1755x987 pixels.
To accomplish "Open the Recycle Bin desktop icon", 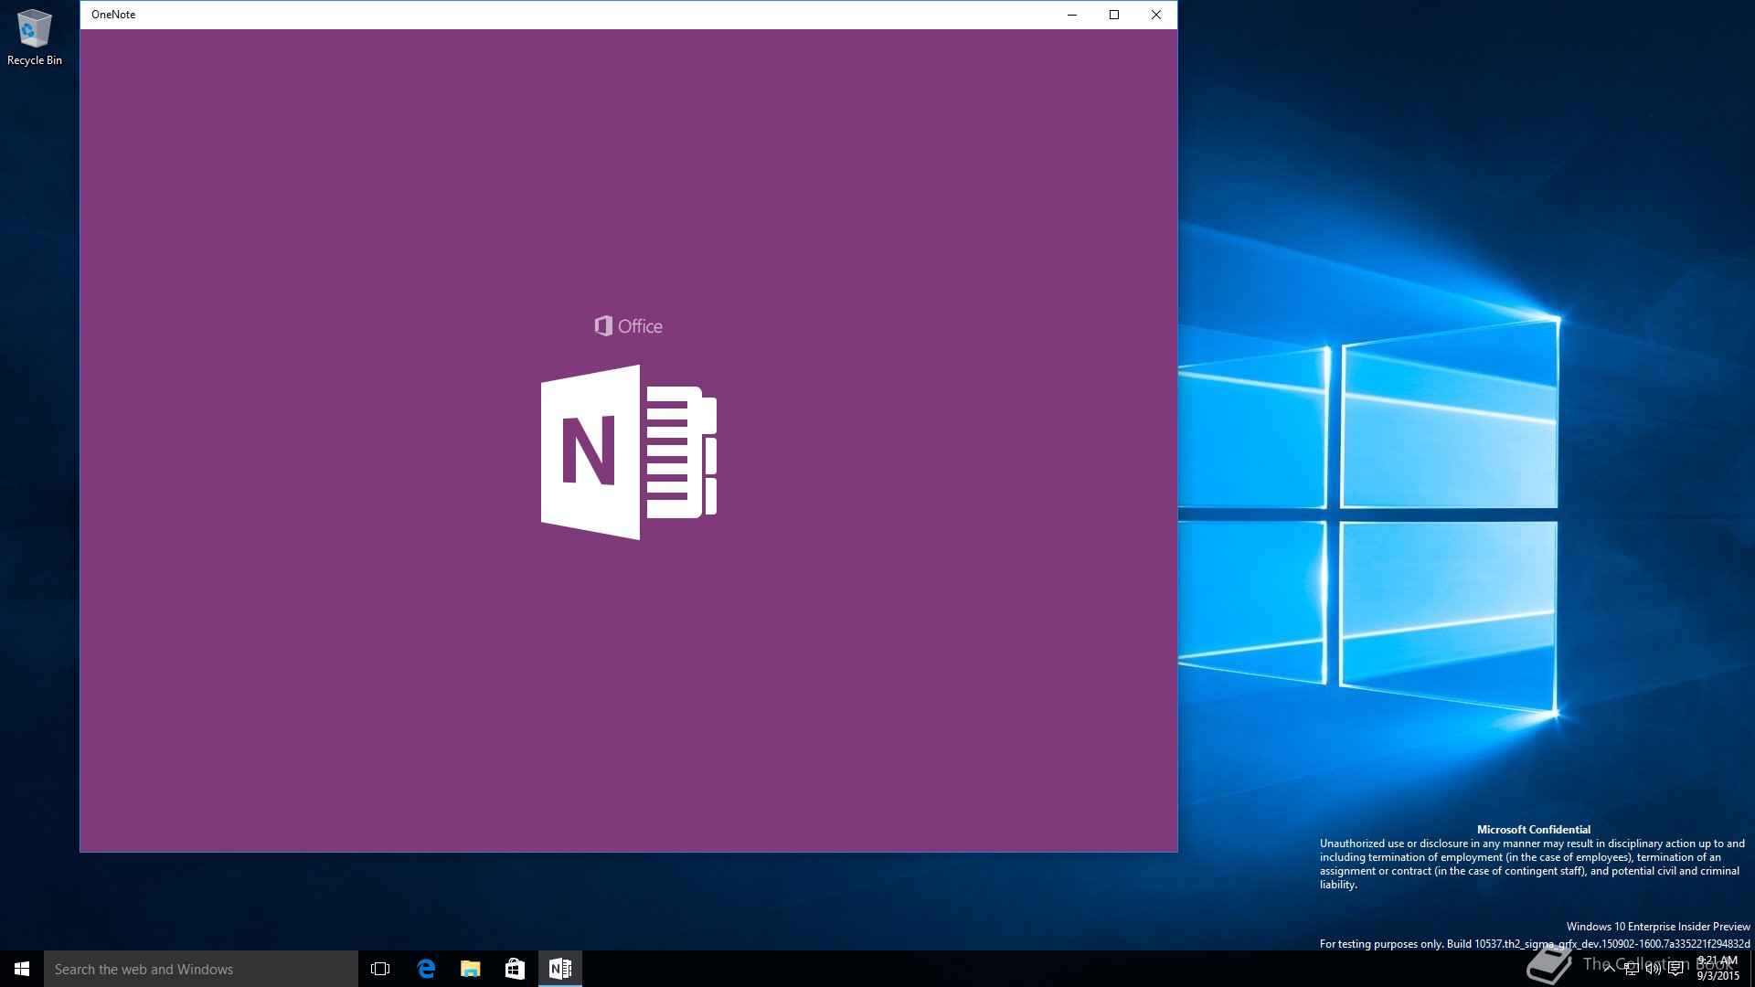I will 35,37.
